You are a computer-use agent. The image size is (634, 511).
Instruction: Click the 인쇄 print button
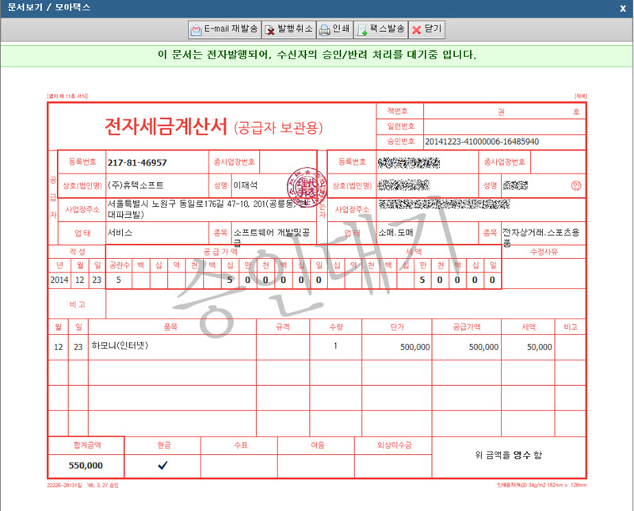(334, 29)
